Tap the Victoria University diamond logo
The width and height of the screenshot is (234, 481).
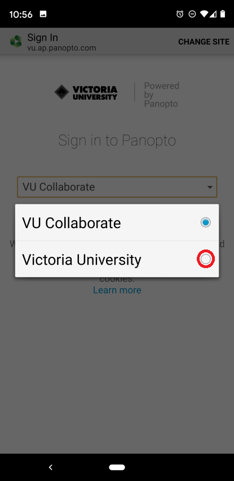[x=61, y=92]
